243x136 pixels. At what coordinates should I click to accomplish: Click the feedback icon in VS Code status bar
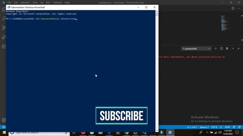[x=234, y=127]
